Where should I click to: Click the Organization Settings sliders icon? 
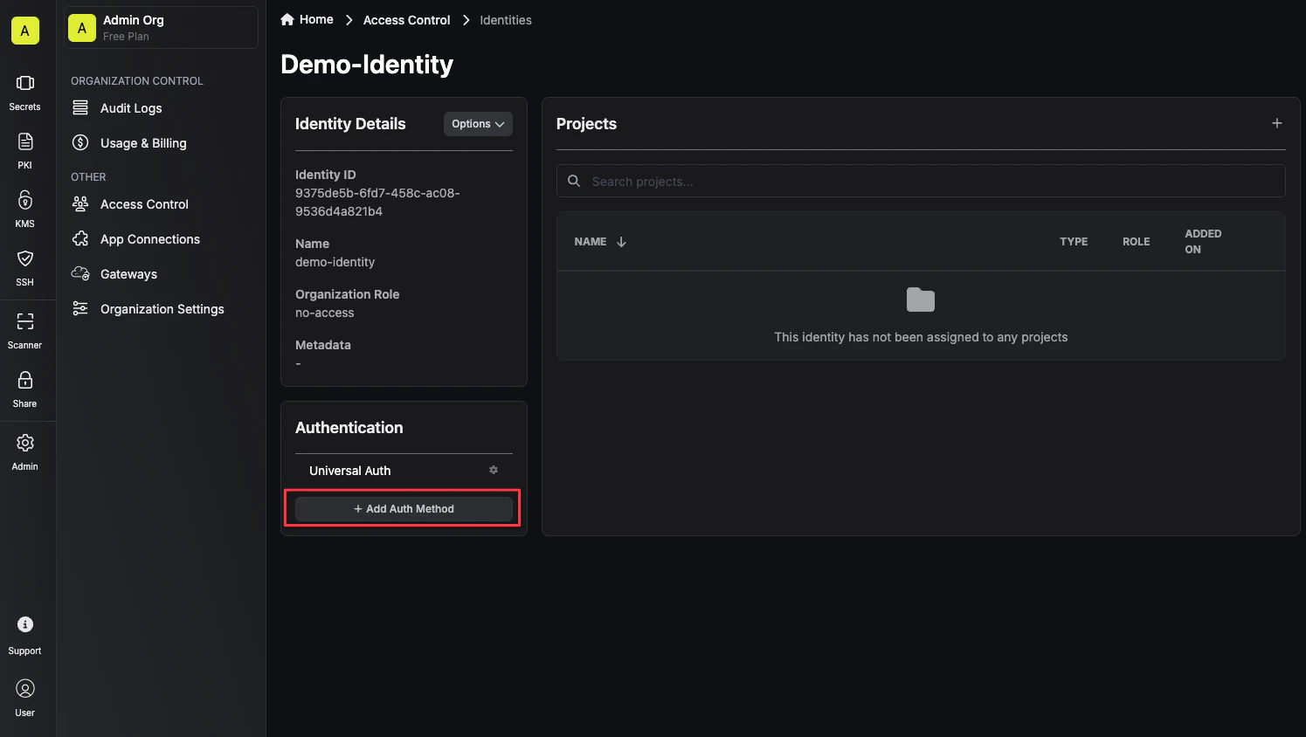(x=80, y=308)
